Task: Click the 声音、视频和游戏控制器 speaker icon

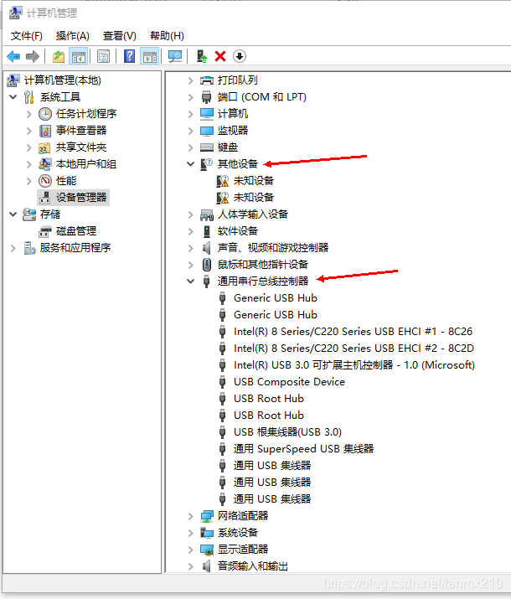Action: [207, 248]
